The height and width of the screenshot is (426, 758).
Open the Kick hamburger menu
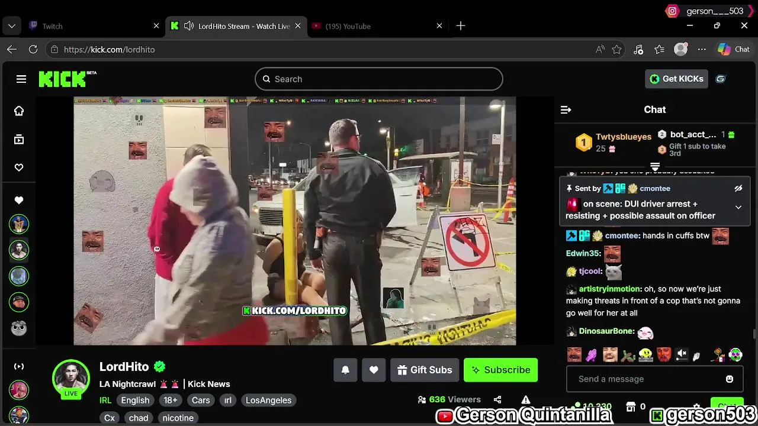(21, 79)
